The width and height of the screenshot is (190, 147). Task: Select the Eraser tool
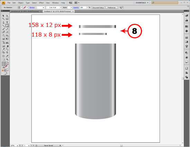point(7,32)
